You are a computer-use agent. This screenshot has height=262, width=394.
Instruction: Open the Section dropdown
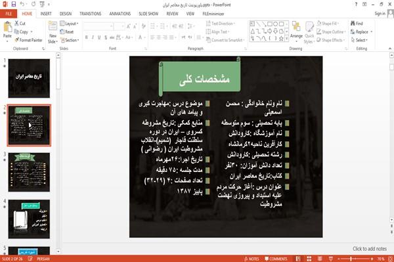(x=70, y=40)
